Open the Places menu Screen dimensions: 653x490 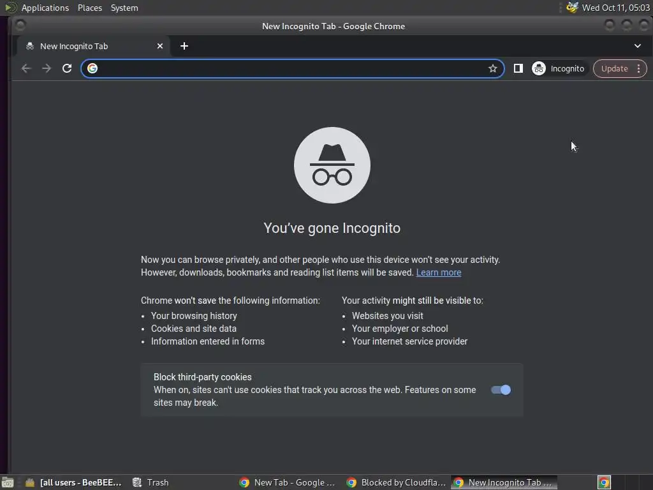click(x=90, y=8)
